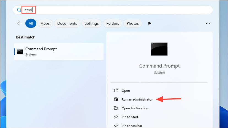Image resolution: width=228 pixels, height=128 pixels.
Task: Switch to the Settings filter
Action: click(92, 23)
